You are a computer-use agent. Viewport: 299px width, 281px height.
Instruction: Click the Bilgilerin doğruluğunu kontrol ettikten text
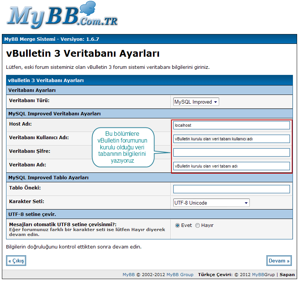point(74,247)
